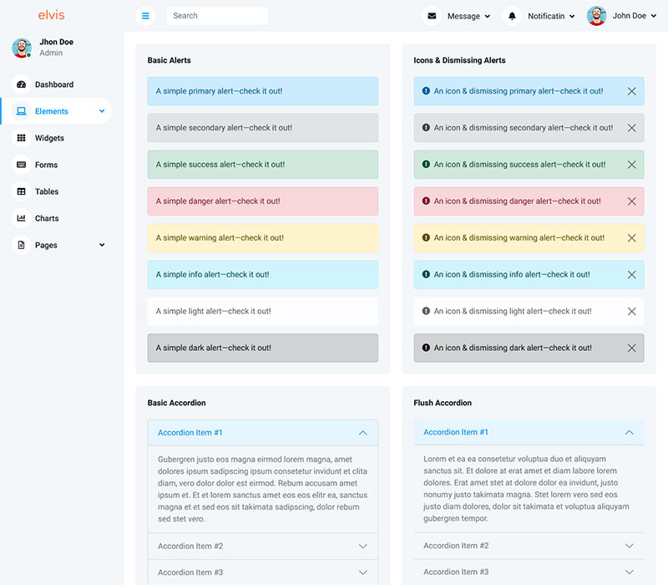668x585 pixels.
Task: Dismiss the warning alert using X button
Action: [x=631, y=238]
